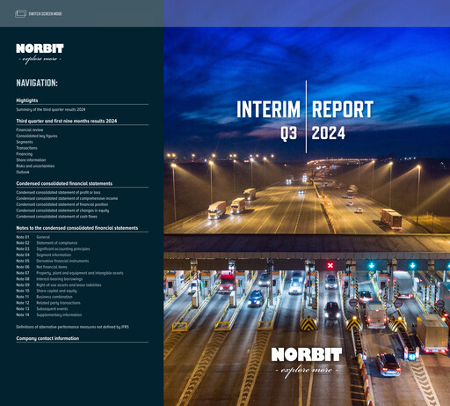Jump to Segments section

(25, 142)
